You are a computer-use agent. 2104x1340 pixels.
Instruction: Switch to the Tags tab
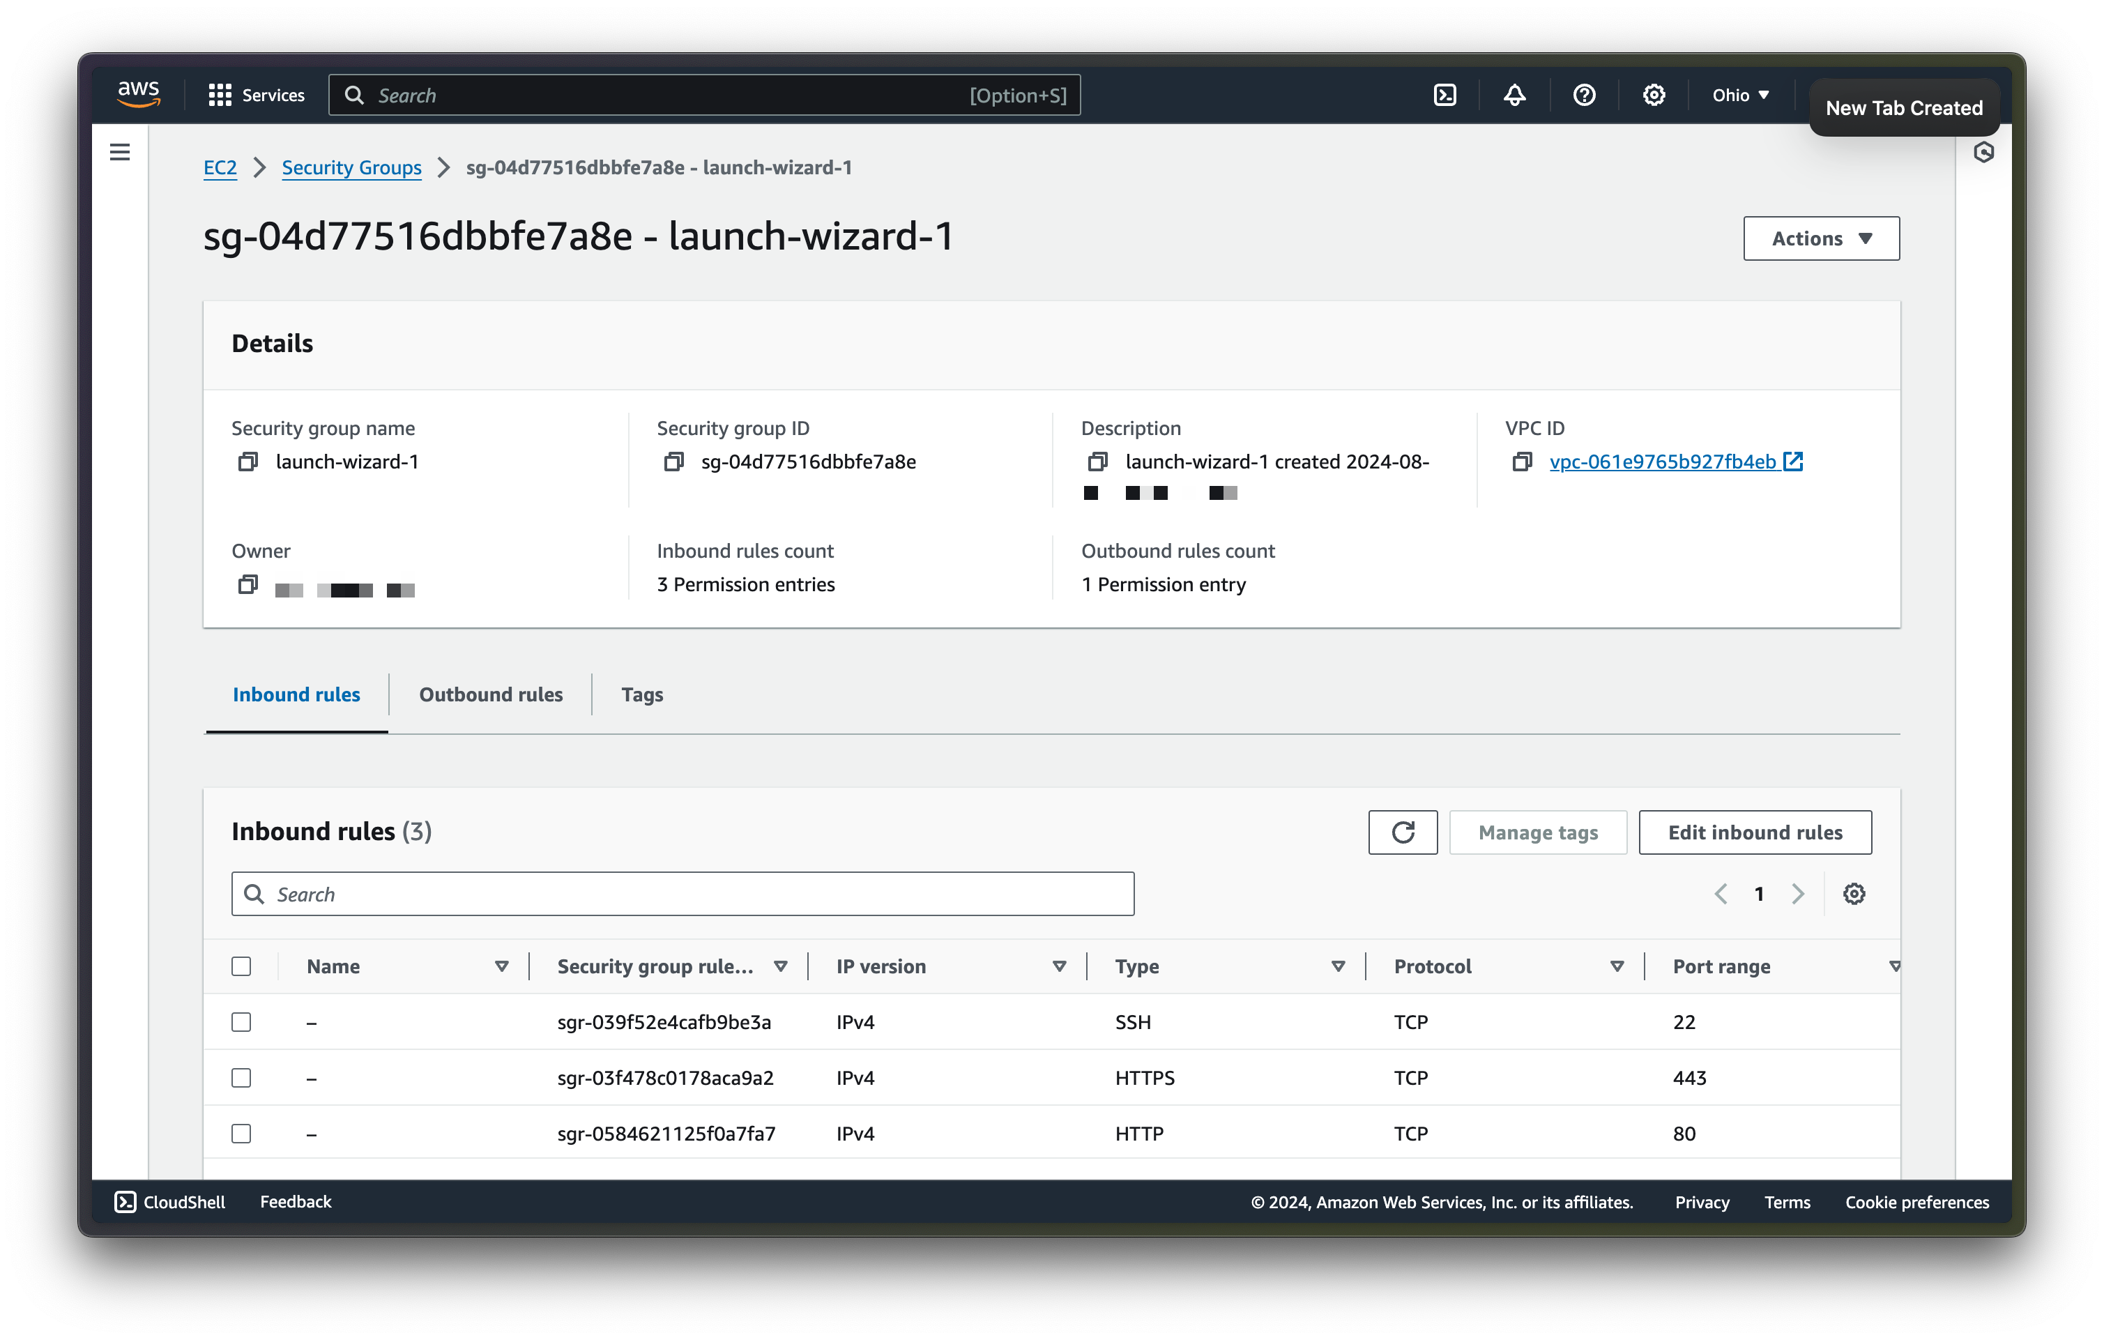point(642,694)
